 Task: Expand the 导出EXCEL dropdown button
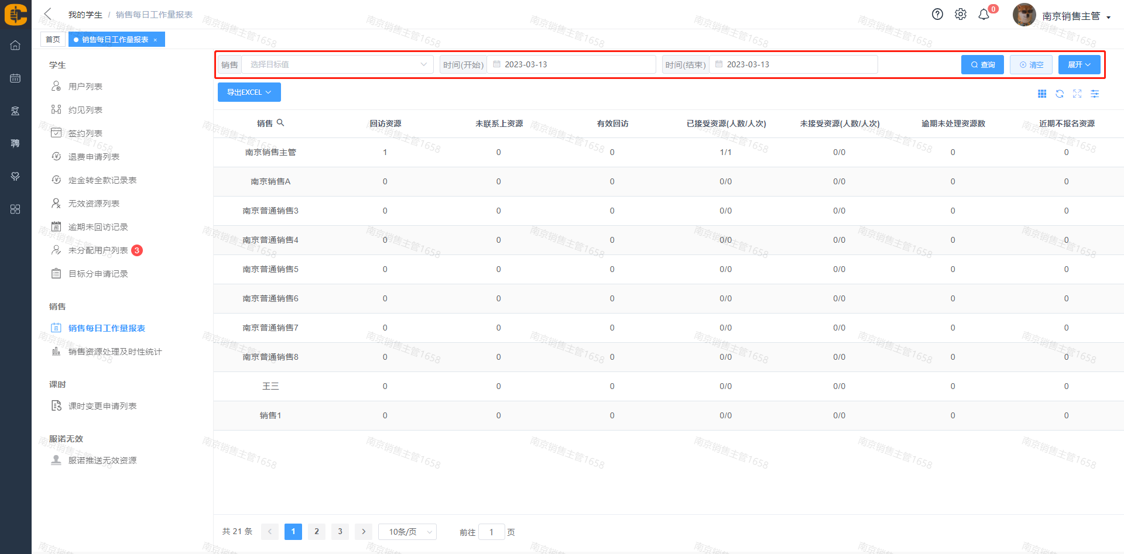coord(249,92)
